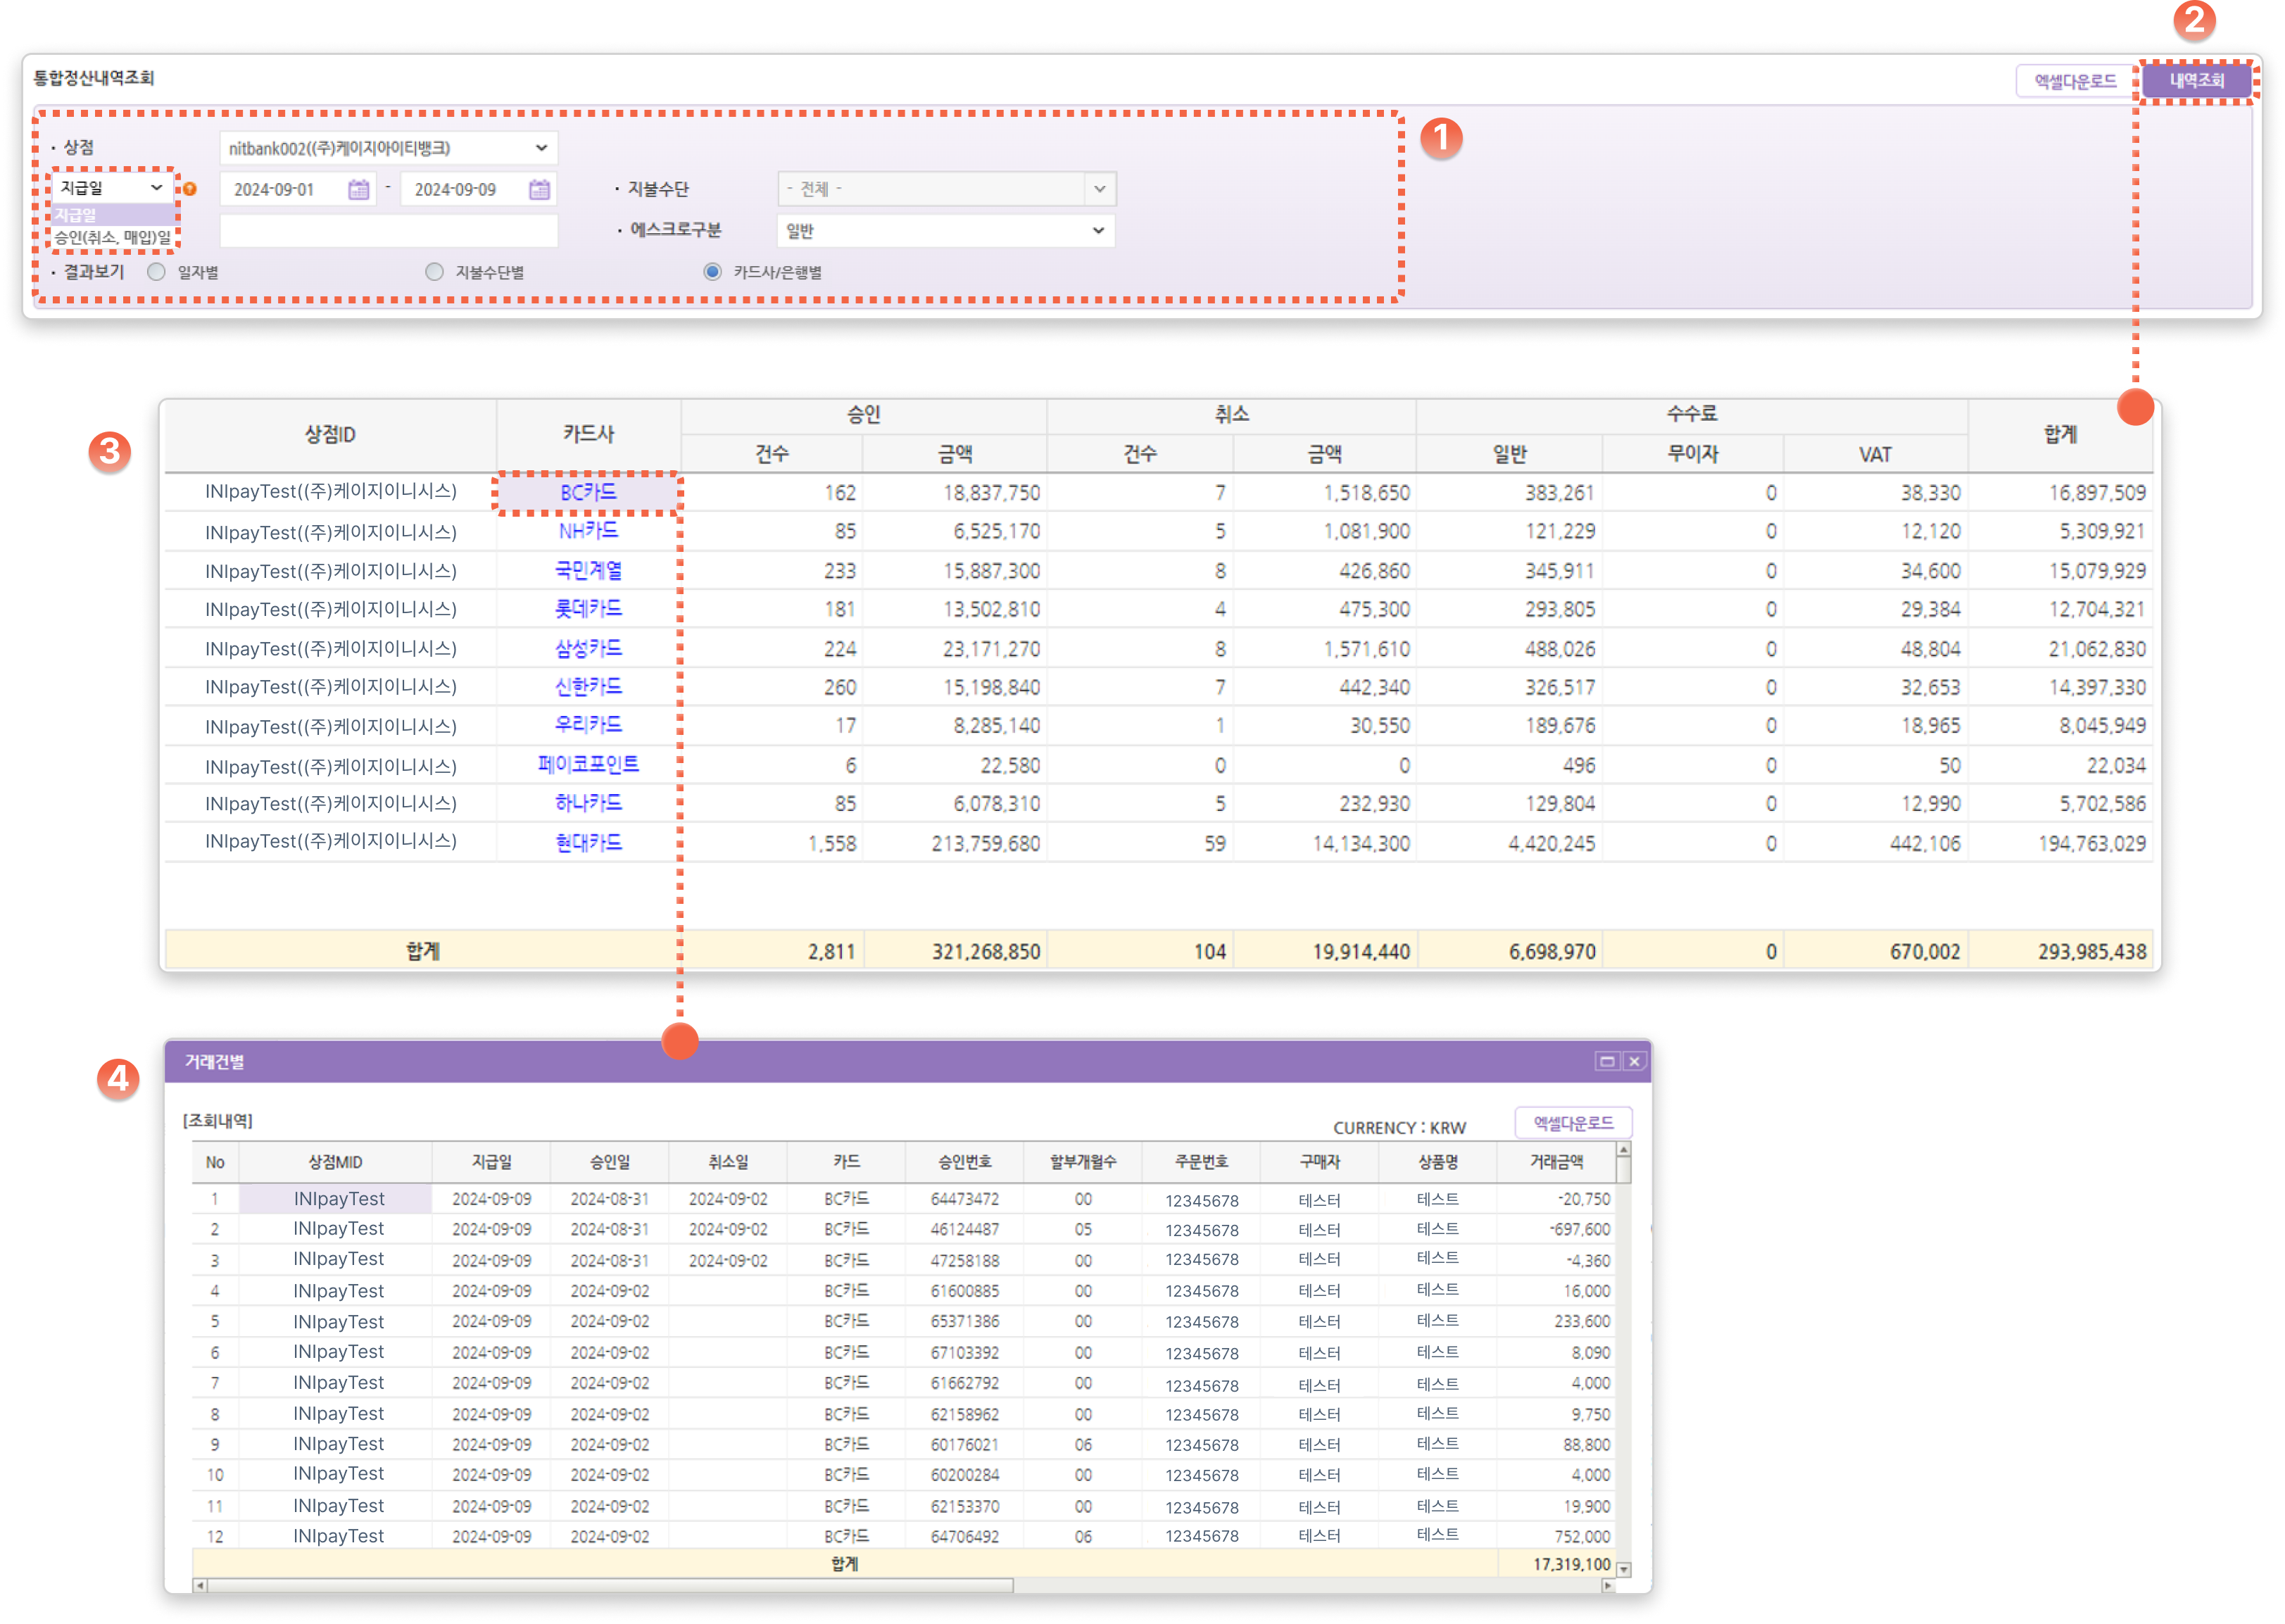Image resolution: width=2285 pixels, height=1624 pixels.
Task: Open the 페이코포인트 link
Action: (588, 764)
